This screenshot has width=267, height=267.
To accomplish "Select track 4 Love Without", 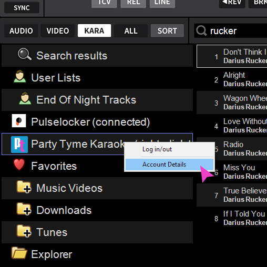I will coord(232,126).
